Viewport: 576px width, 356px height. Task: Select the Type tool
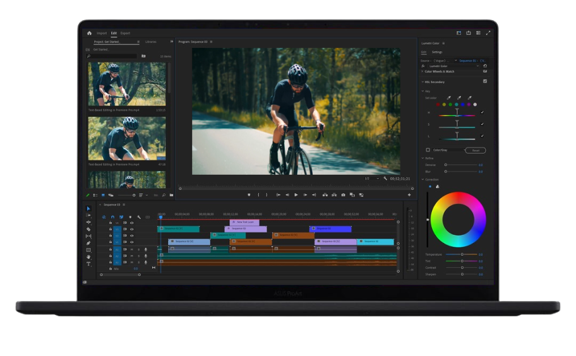[x=88, y=264]
